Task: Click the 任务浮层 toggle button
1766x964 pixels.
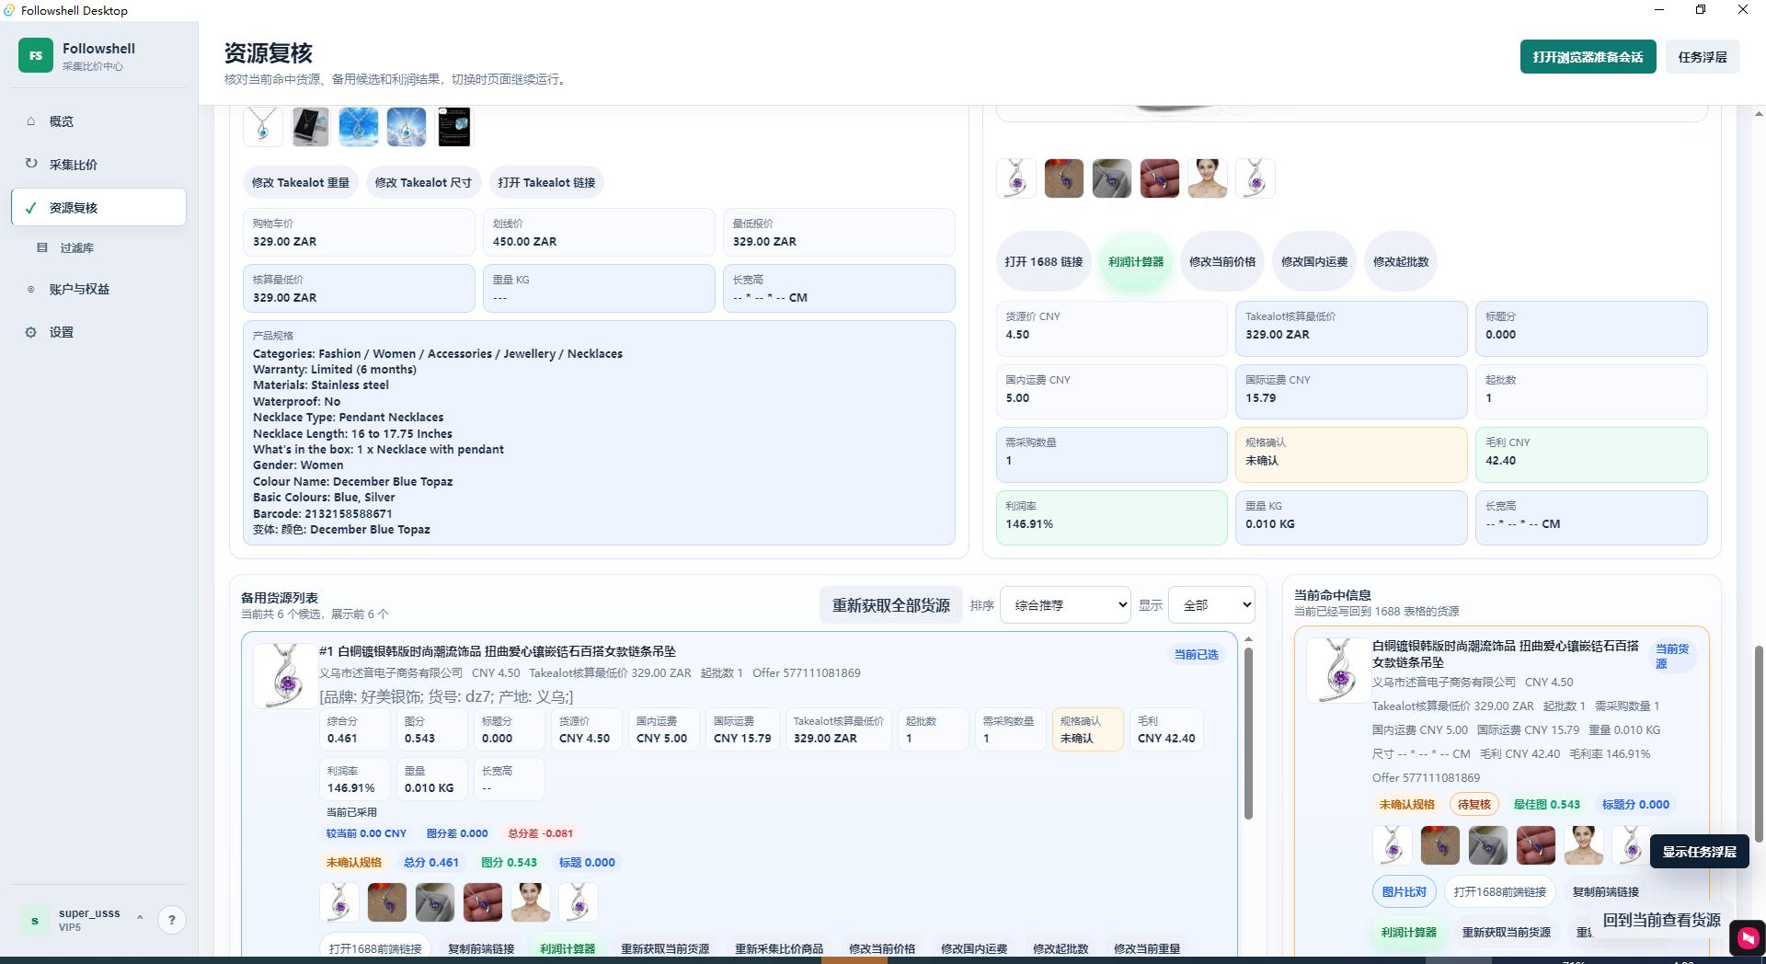Action: coord(1703,57)
